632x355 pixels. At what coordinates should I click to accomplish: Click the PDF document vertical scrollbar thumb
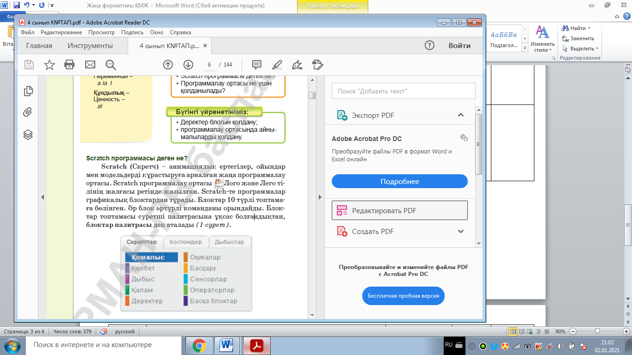(x=312, y=95)
